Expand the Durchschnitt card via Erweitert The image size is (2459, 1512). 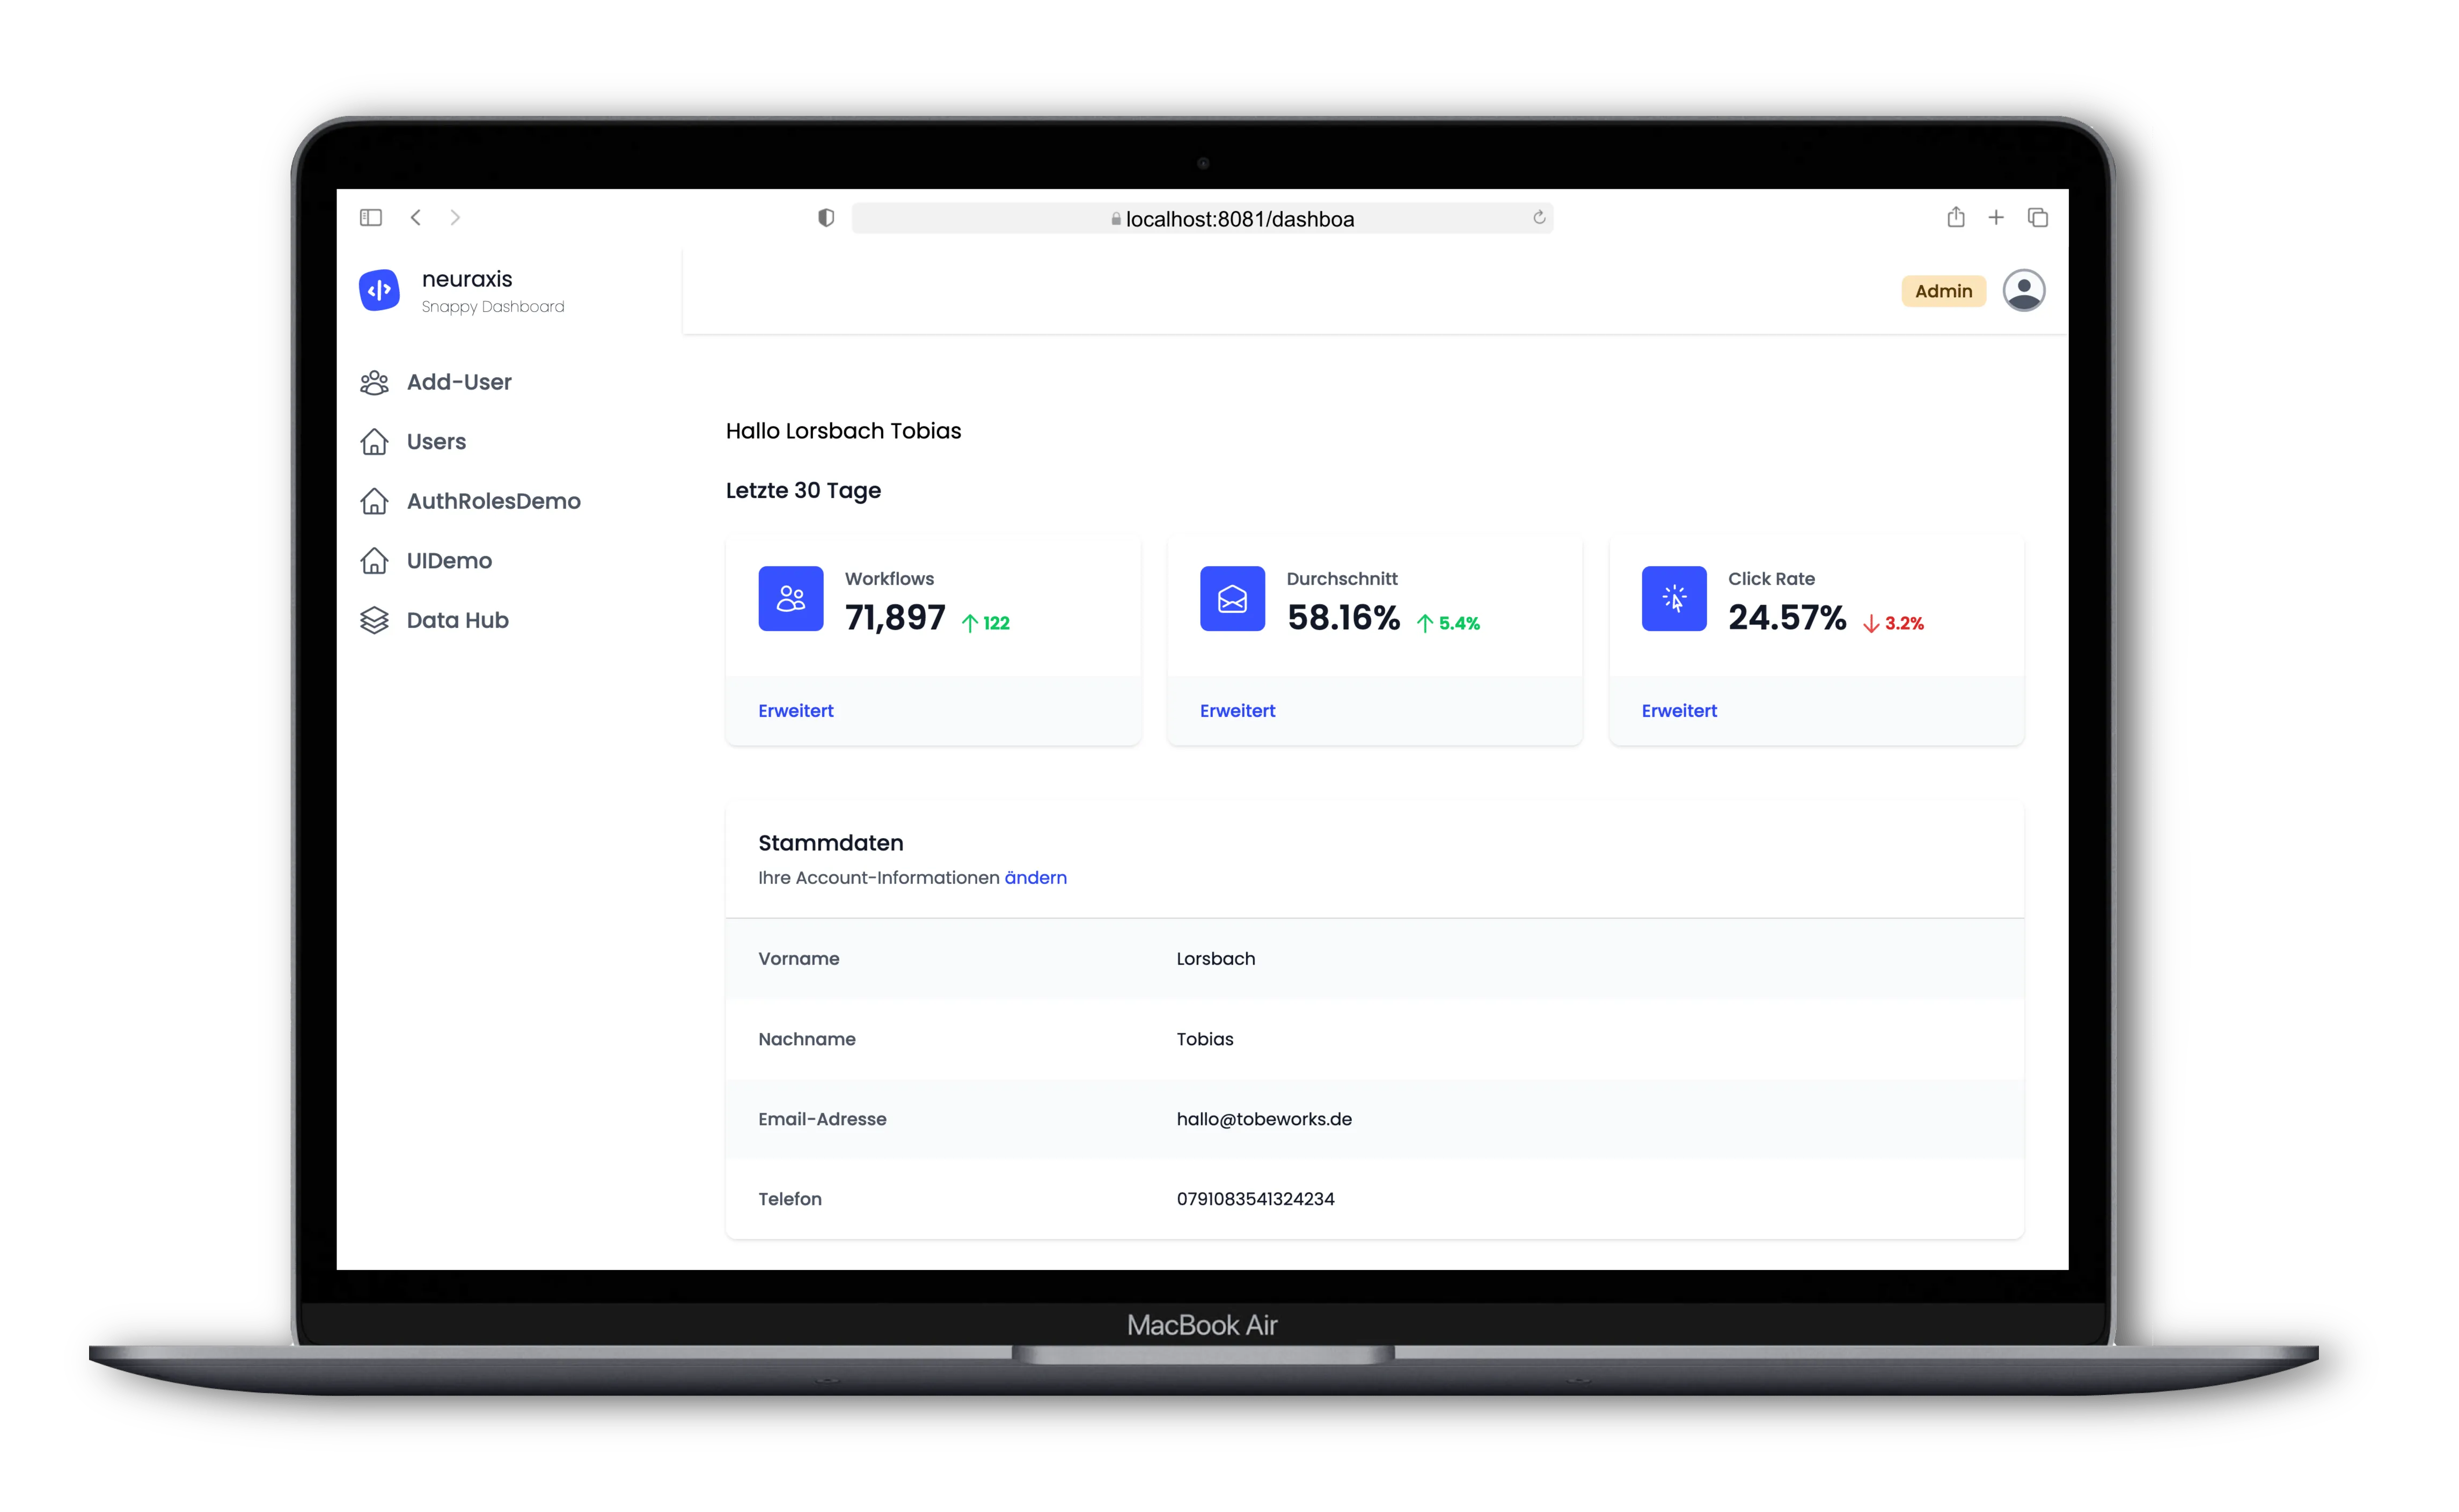point(1237,710)
